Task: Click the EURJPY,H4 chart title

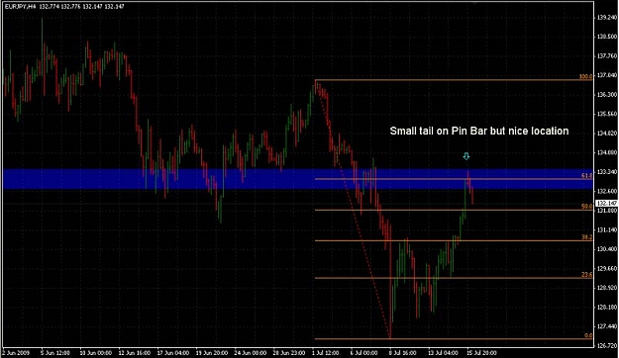Action: (20, 7)
